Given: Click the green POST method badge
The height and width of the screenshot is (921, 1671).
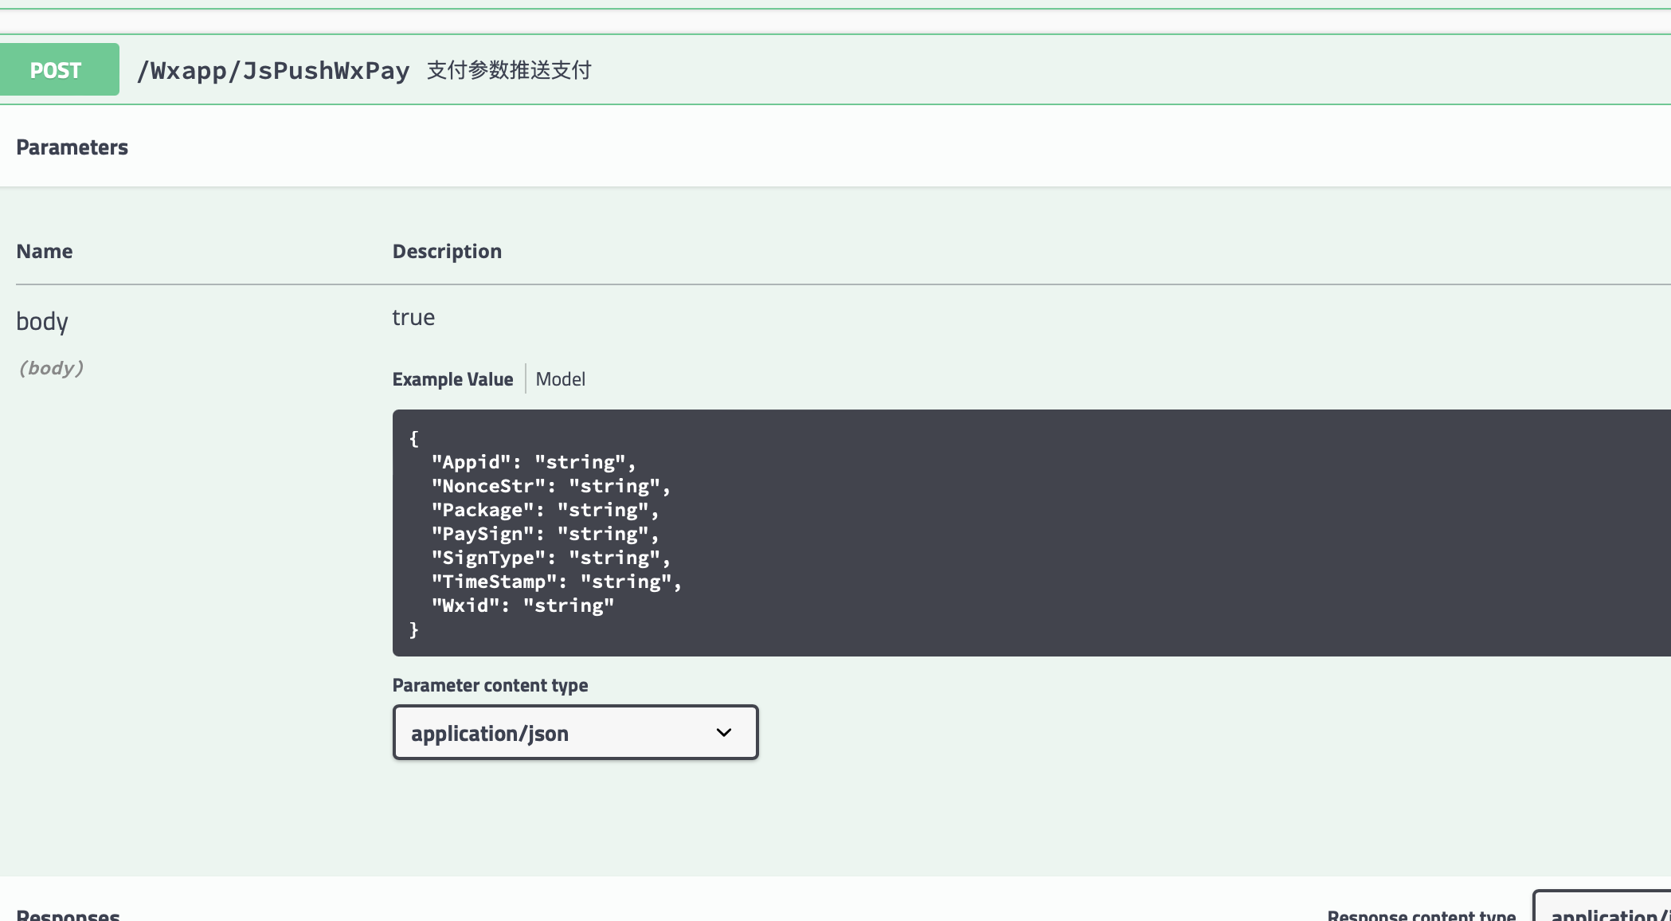Looking at the screenshot, I should tap(59, 70).
